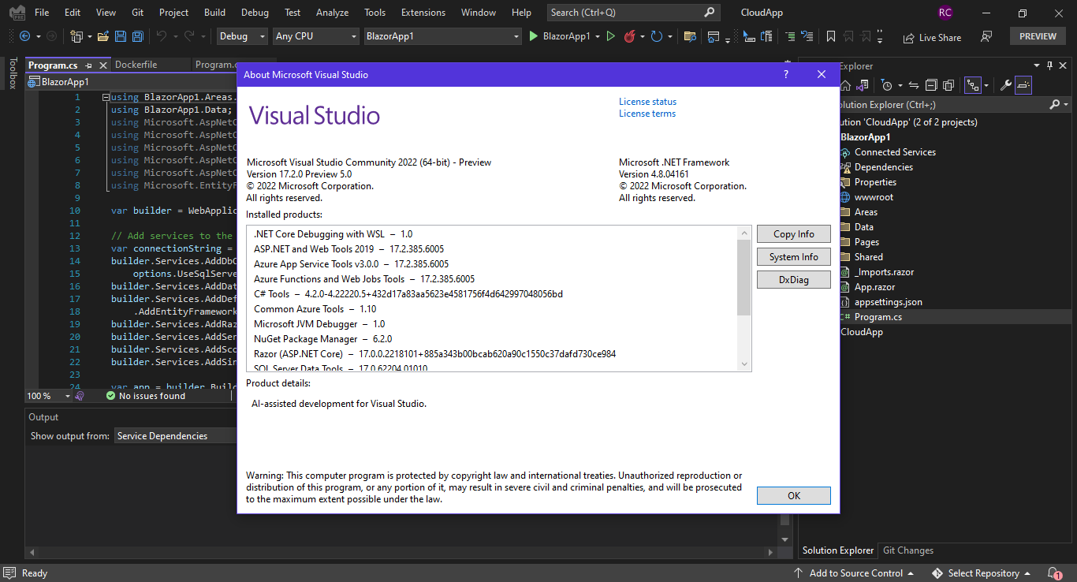This screenshot has width=1077, height=582.
Task: Click the Open File folder icon
Action: coord(102,36)
